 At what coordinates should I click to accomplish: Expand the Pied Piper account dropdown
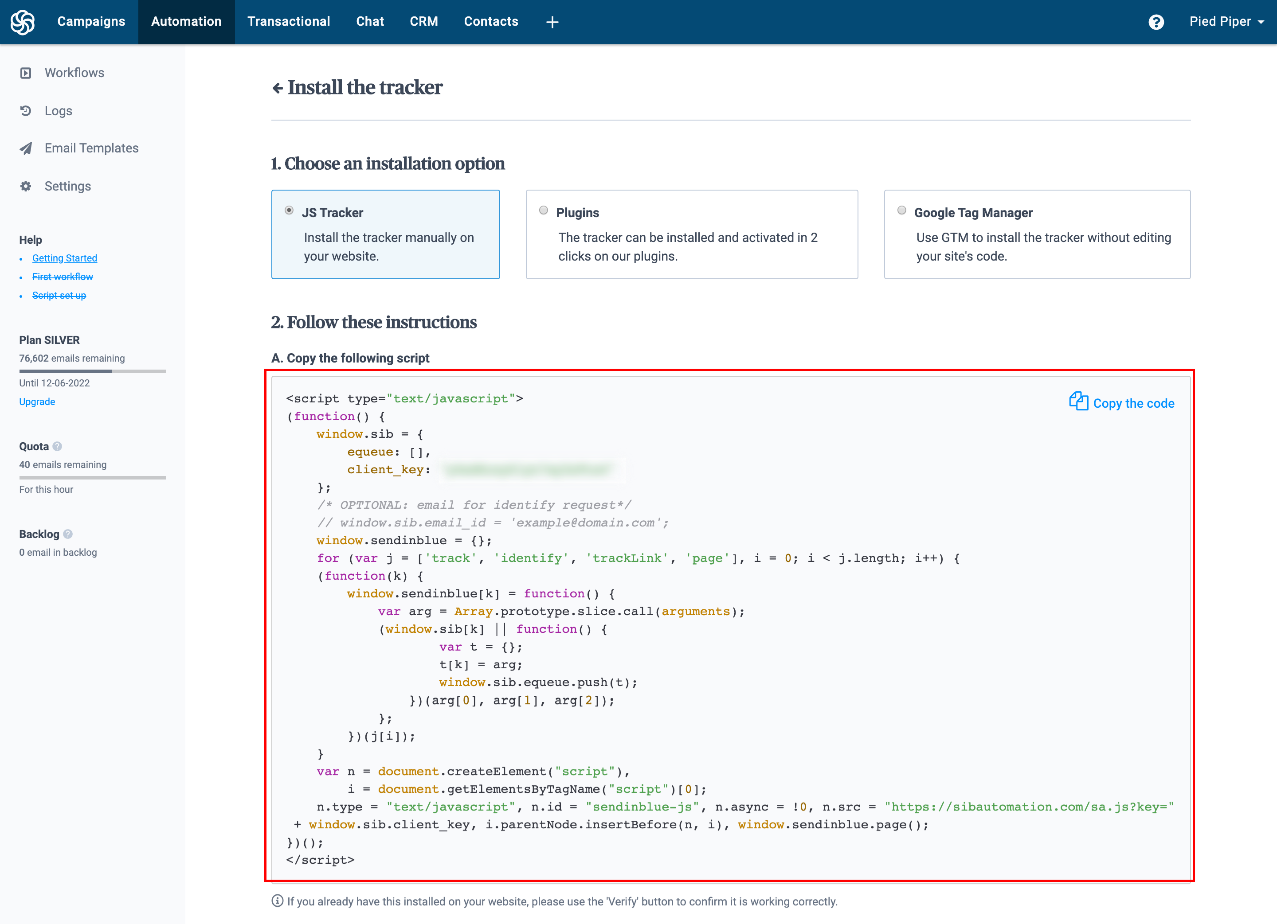point(1226,22)
